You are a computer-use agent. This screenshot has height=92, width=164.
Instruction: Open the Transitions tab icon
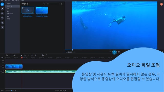coord(2,14)
